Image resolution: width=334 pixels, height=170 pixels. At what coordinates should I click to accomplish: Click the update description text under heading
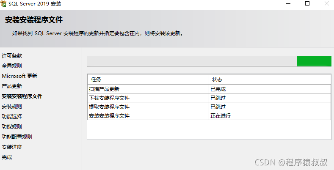click(98, 33)
